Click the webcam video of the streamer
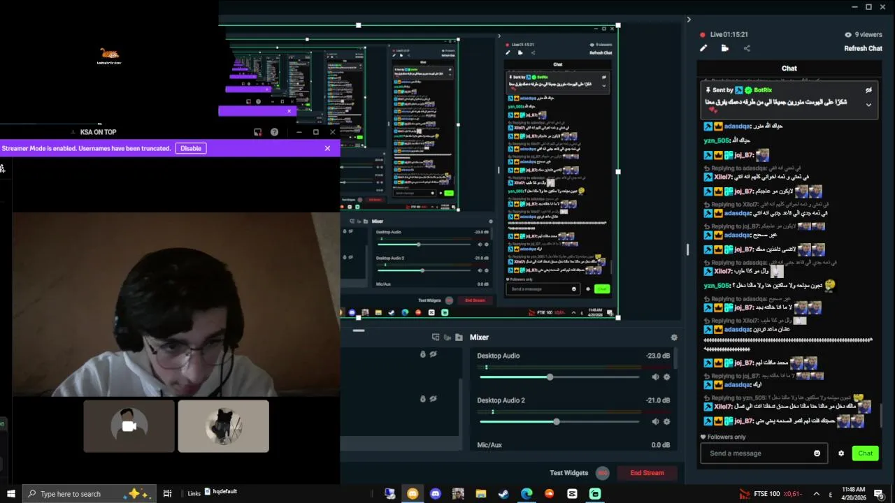895x503 pixels. tap(176, 305)
